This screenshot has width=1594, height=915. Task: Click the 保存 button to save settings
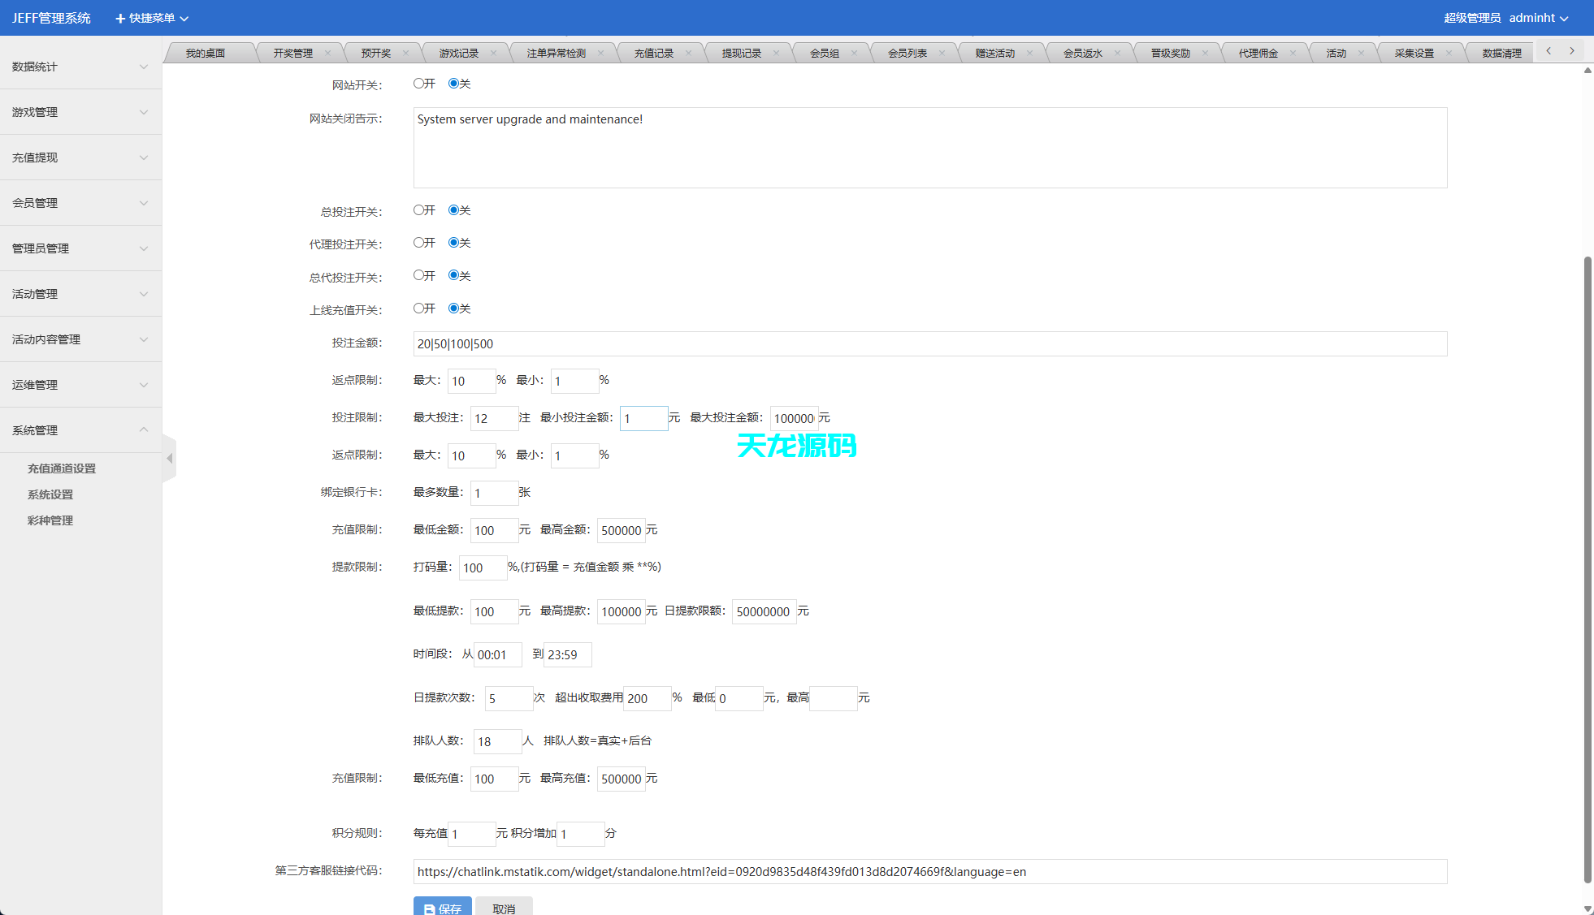pyautogui.click(x=442, y=909)
